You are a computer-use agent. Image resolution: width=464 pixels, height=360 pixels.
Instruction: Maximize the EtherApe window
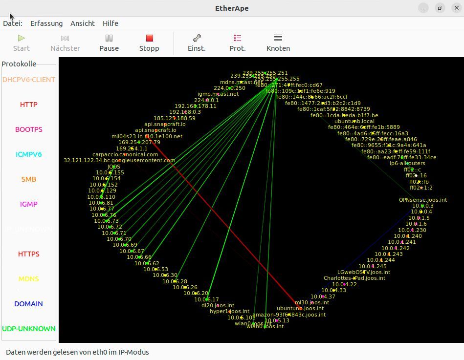point(440,8)
